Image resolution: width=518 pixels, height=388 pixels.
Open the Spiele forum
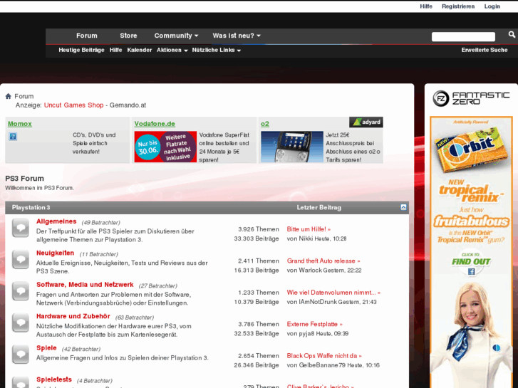(46, 348)
